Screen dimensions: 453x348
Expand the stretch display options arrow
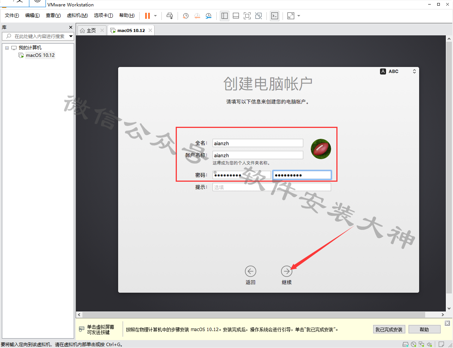[299, 16]
